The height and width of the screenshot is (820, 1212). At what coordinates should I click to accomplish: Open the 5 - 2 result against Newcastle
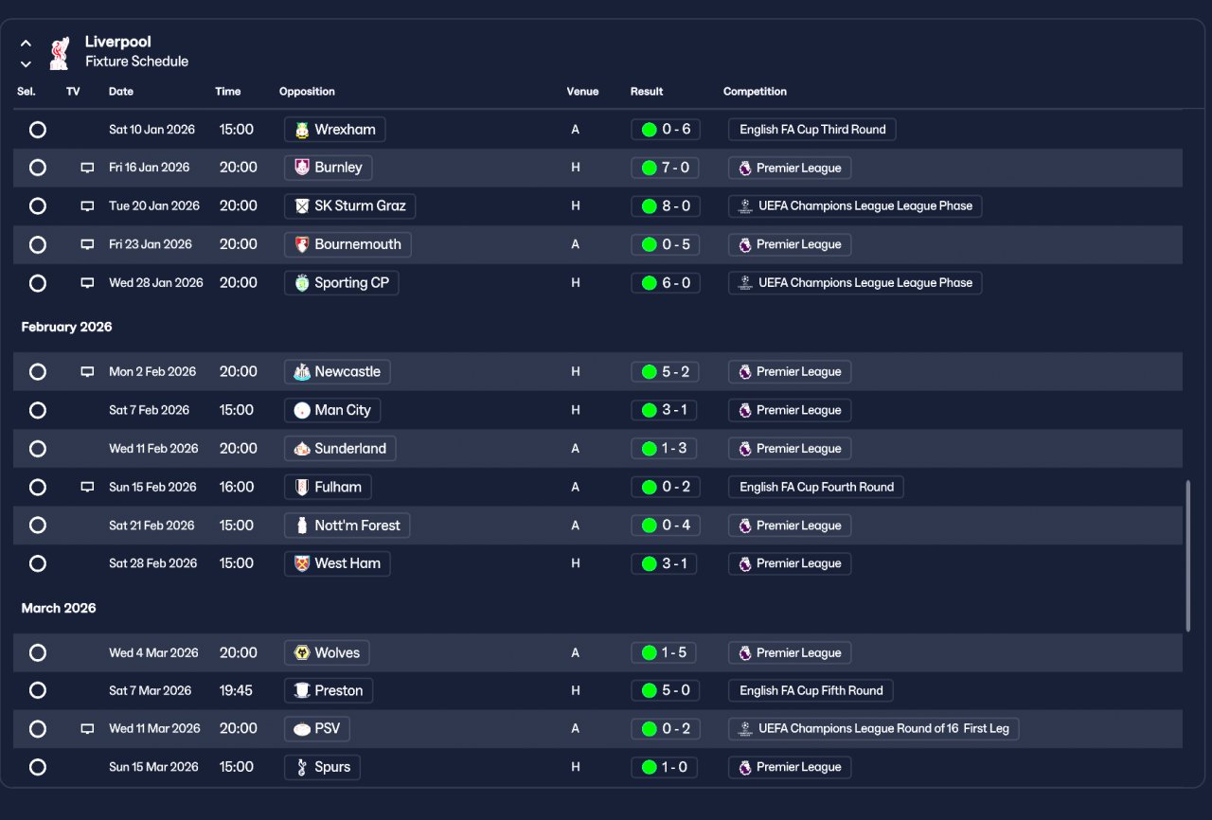666,372
